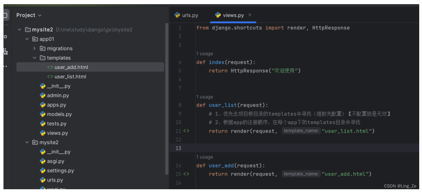Switch to the urls.py tab
The image size is (422, 192).
coord(187,15)
